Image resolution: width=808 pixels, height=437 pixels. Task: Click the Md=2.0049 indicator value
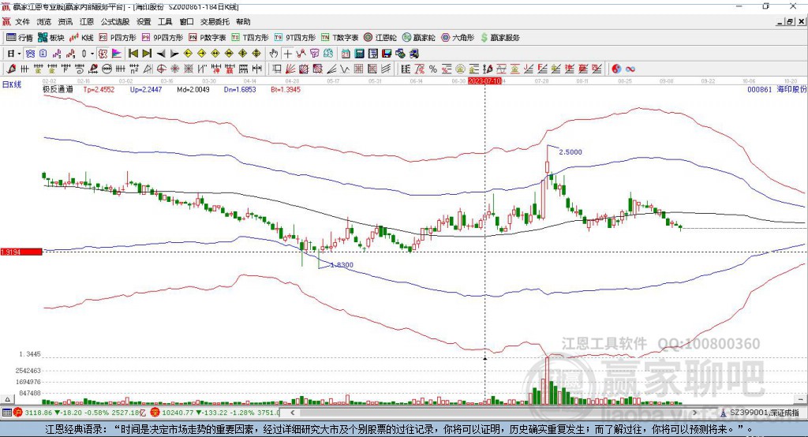(x=193, y=89)
